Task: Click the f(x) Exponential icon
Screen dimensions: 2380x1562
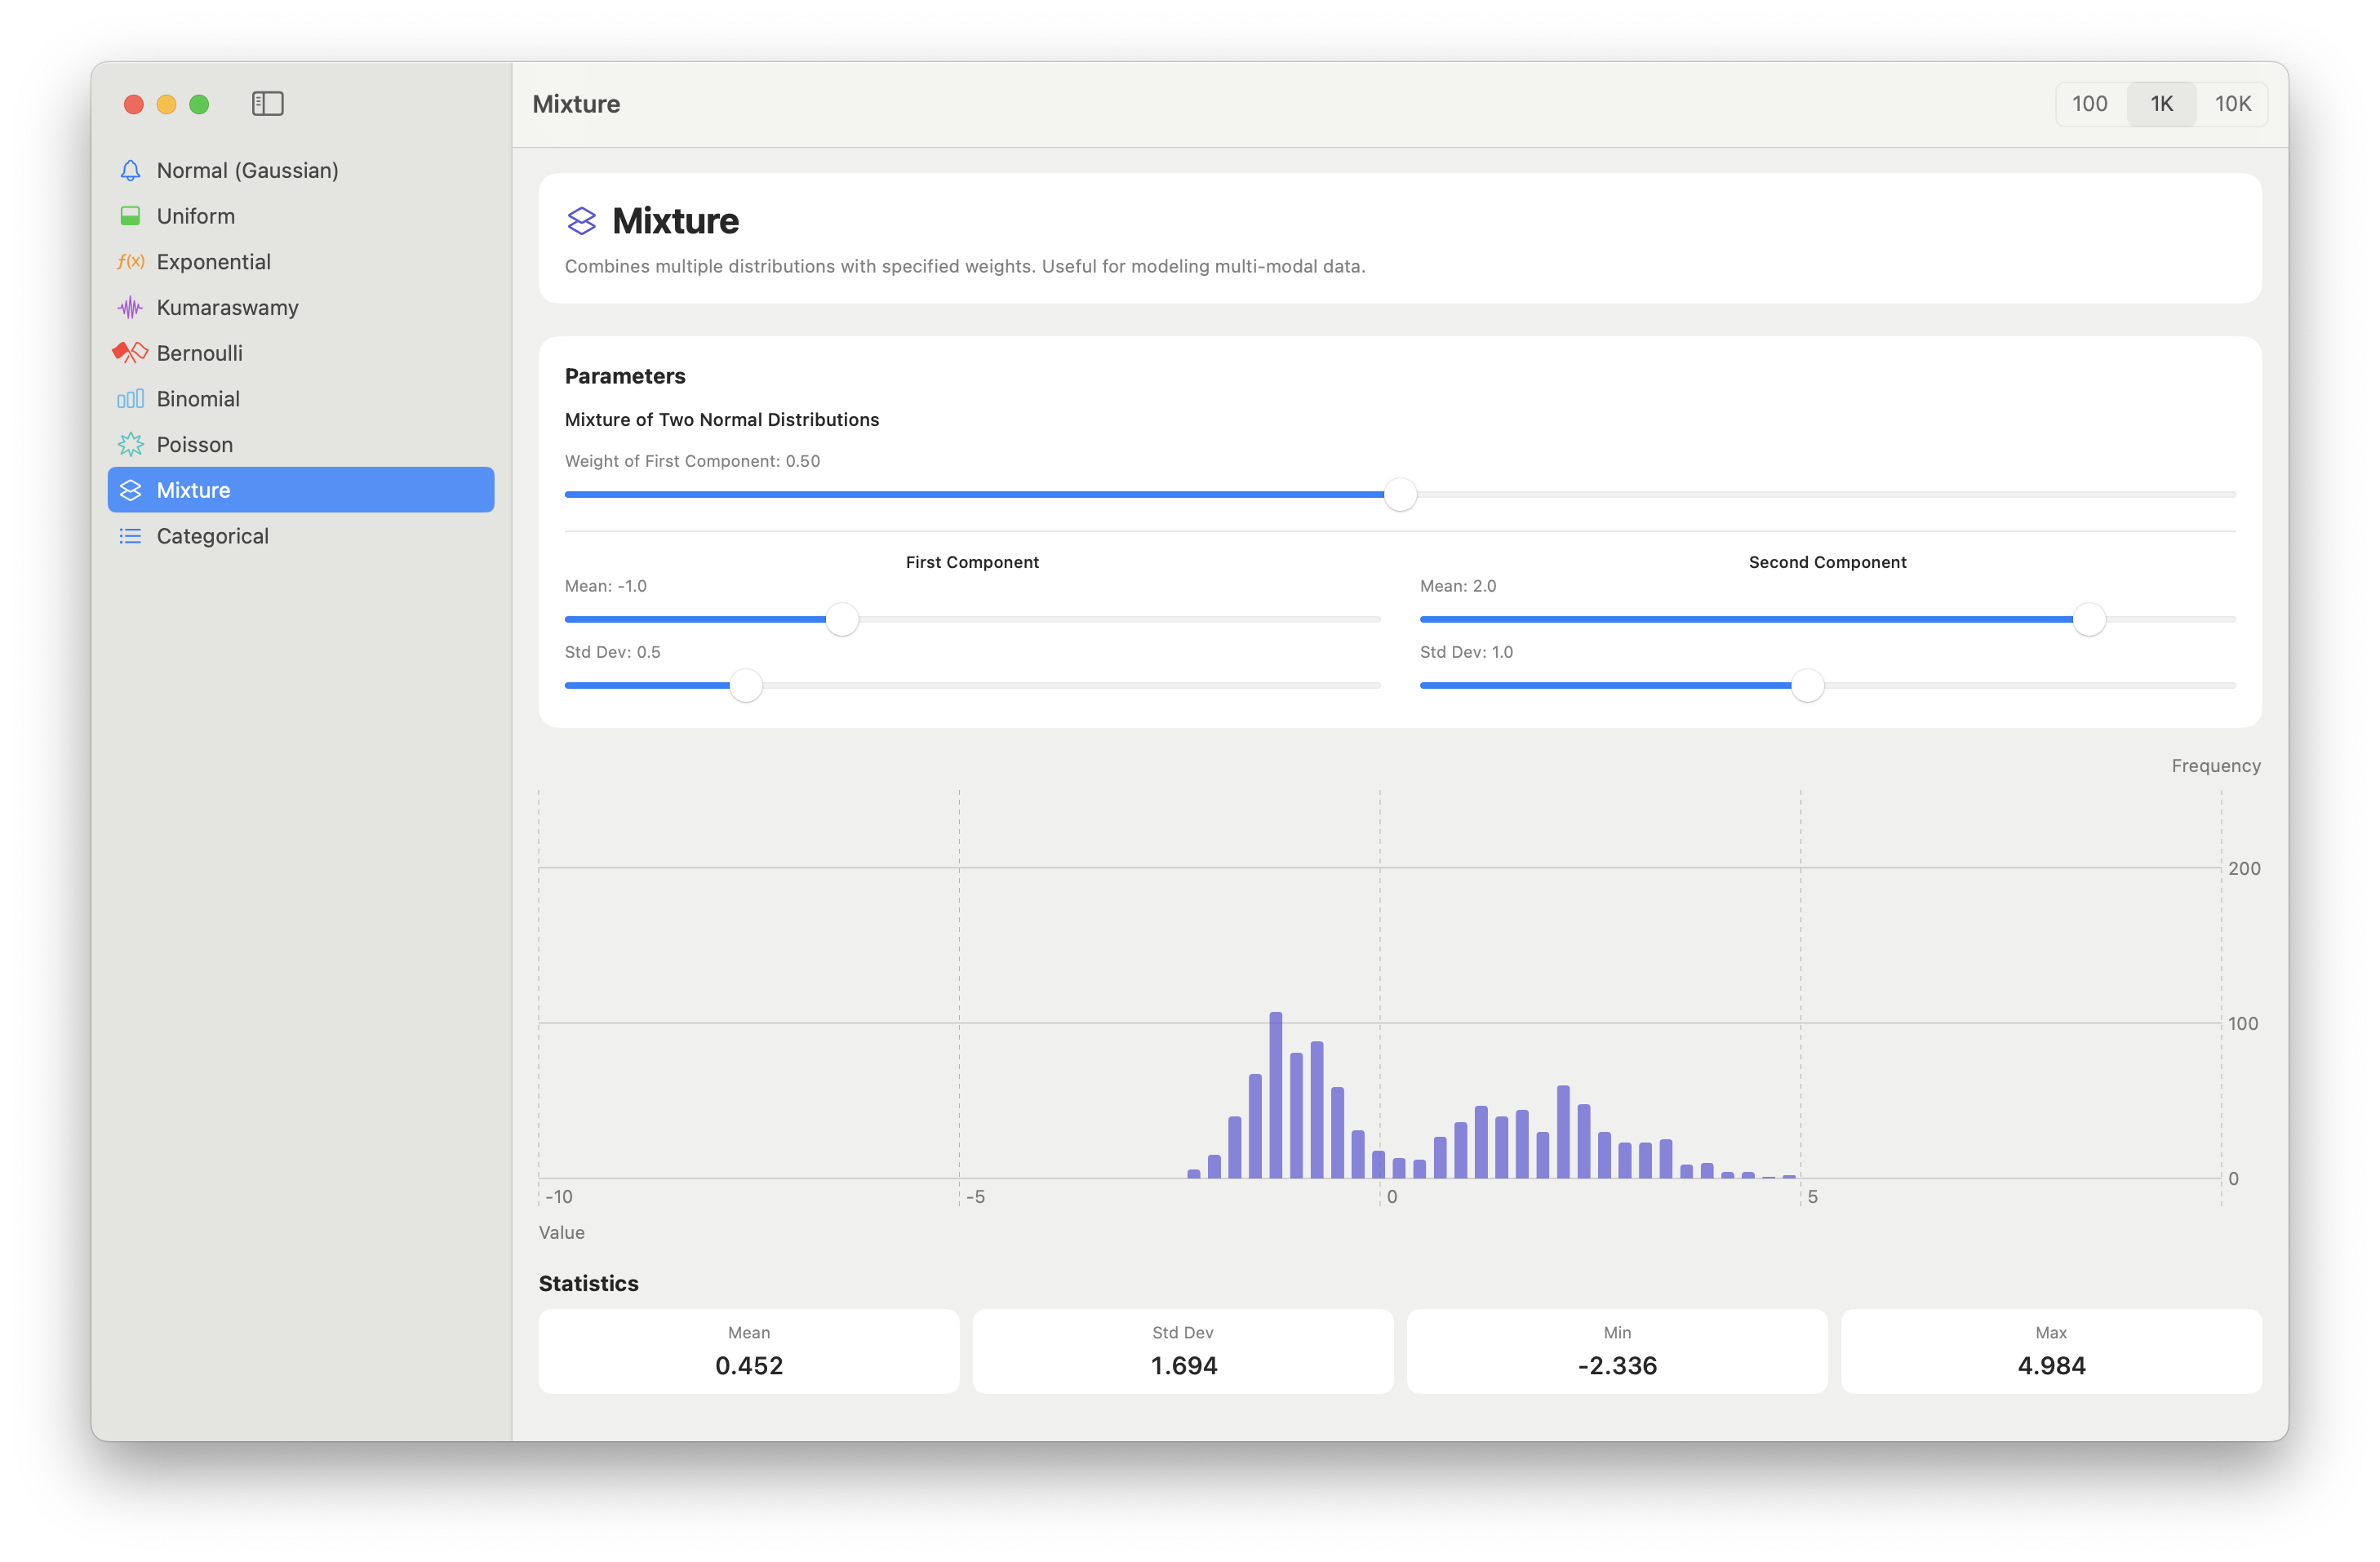Action: (130, 262)
